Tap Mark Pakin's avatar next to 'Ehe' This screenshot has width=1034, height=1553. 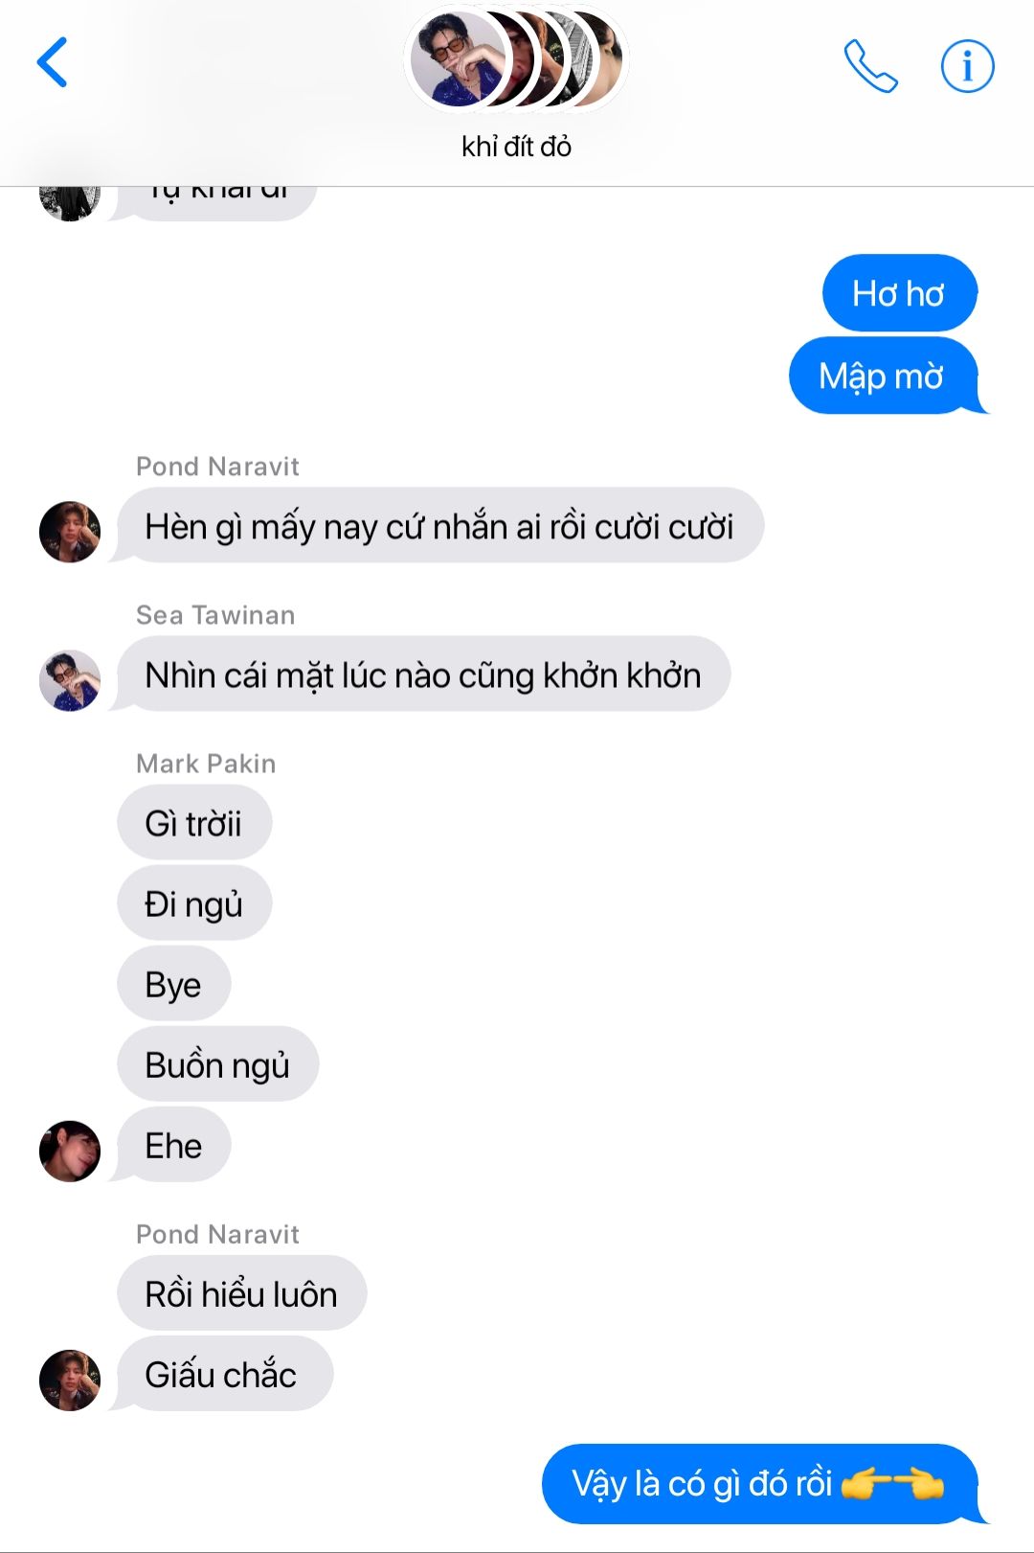[x=70, y=1151]
